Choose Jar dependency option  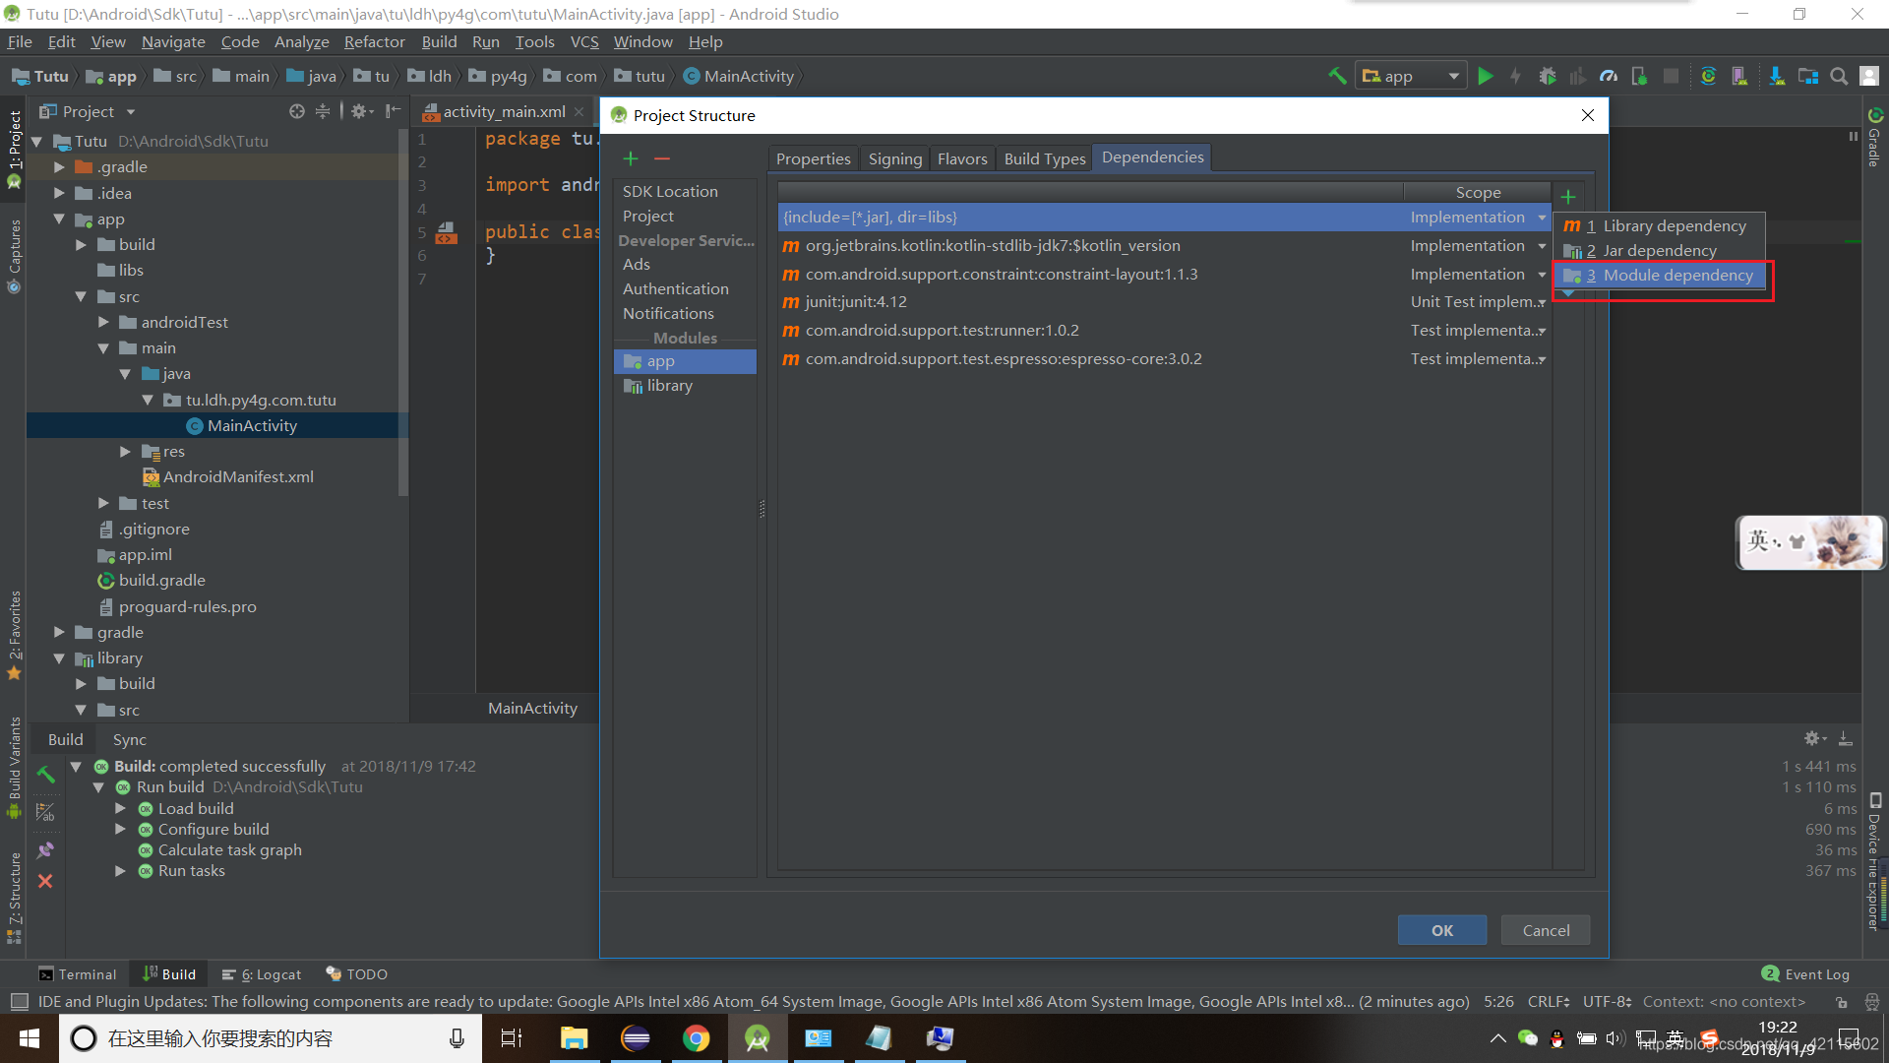pyautogui.click(x=1660, y=251)
